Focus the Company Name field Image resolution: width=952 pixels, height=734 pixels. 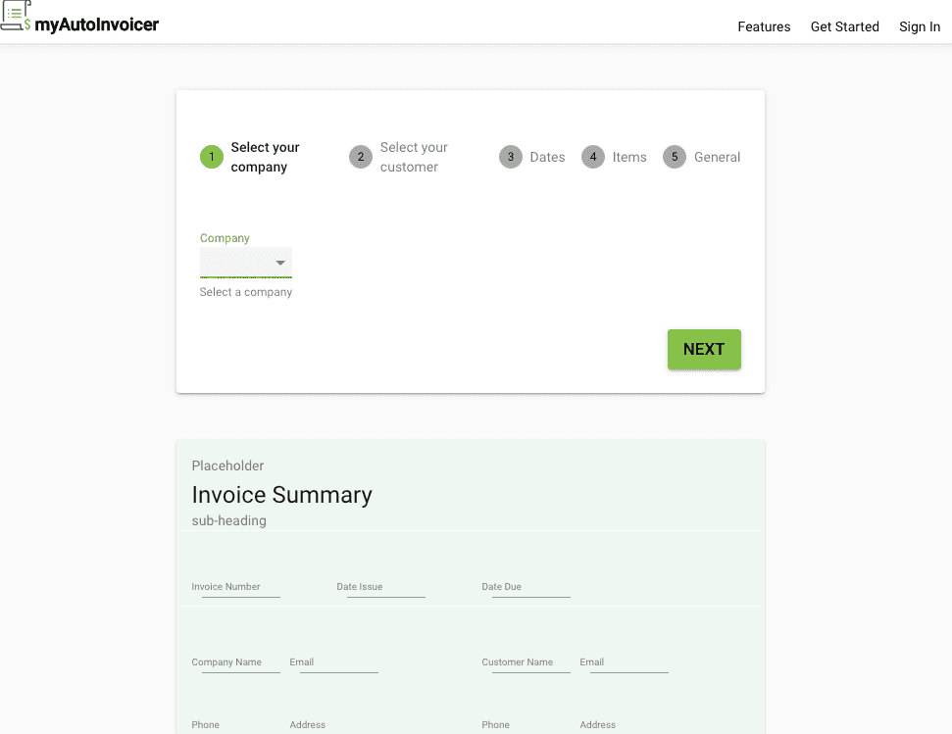[x=236, y=662]
